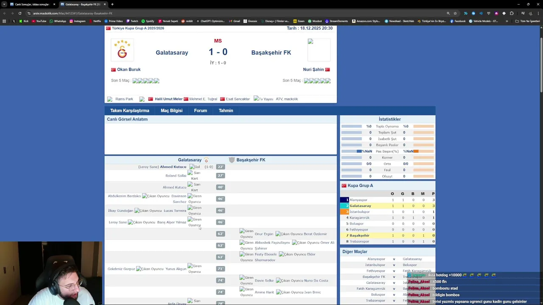Viewport: 543px width, 305px height.
Task: Open coach Nuri Şahin's page
Action: click(313, 69)
